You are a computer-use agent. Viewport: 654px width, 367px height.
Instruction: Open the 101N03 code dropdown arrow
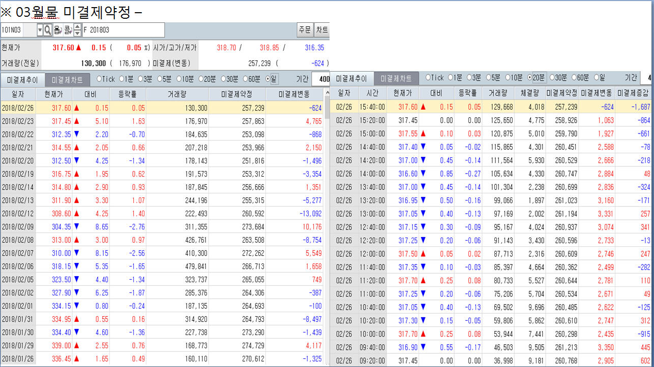(x=40, y=30)
